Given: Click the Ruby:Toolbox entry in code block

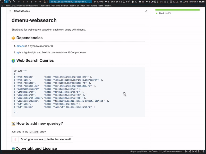Looking at the screenshot, I should 25,107.
